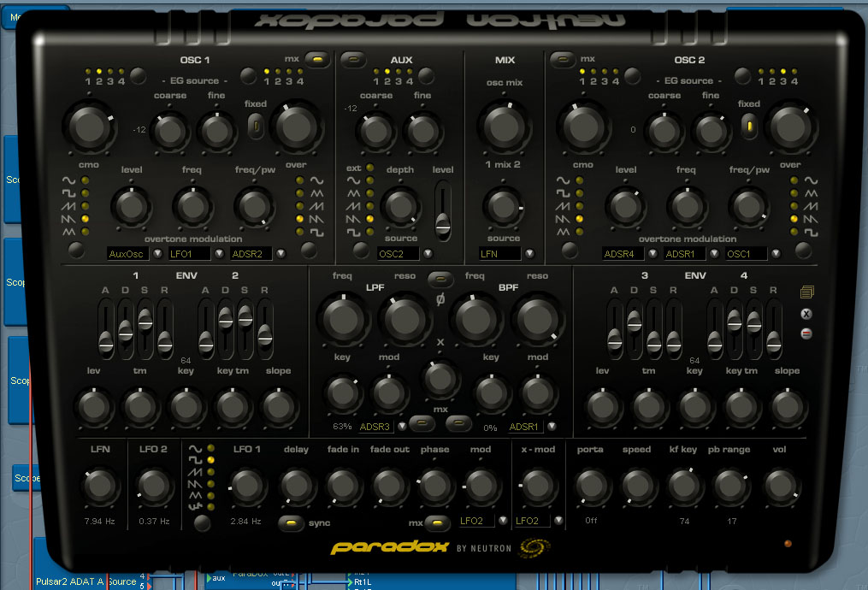Click the red minus icon beside ENV 4
The height and width of the screenshot is (590, 868).
[x=806, y=333]
